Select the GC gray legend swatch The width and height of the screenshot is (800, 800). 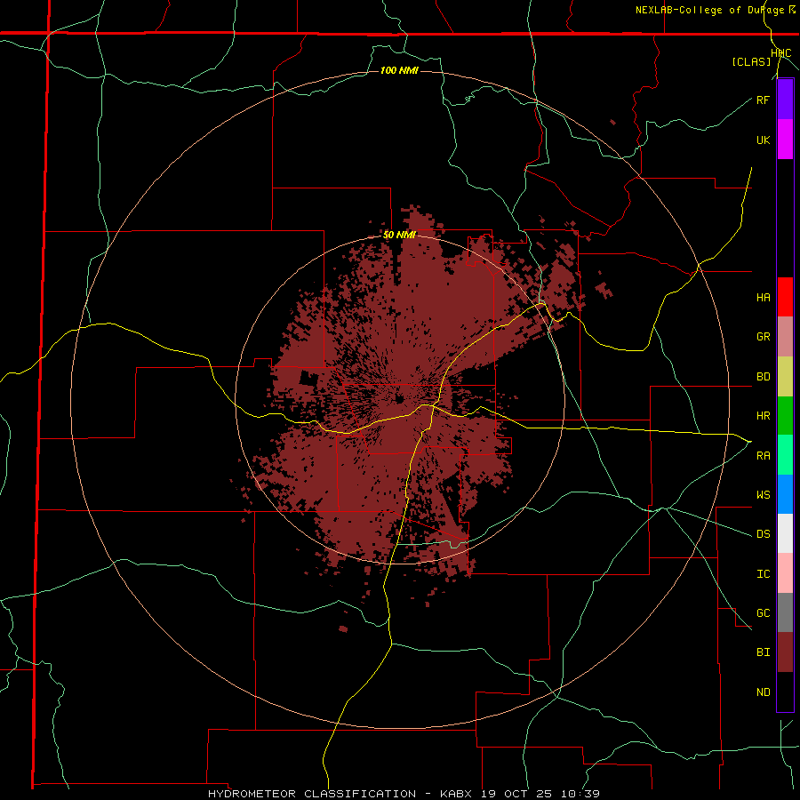pos(785,612)
